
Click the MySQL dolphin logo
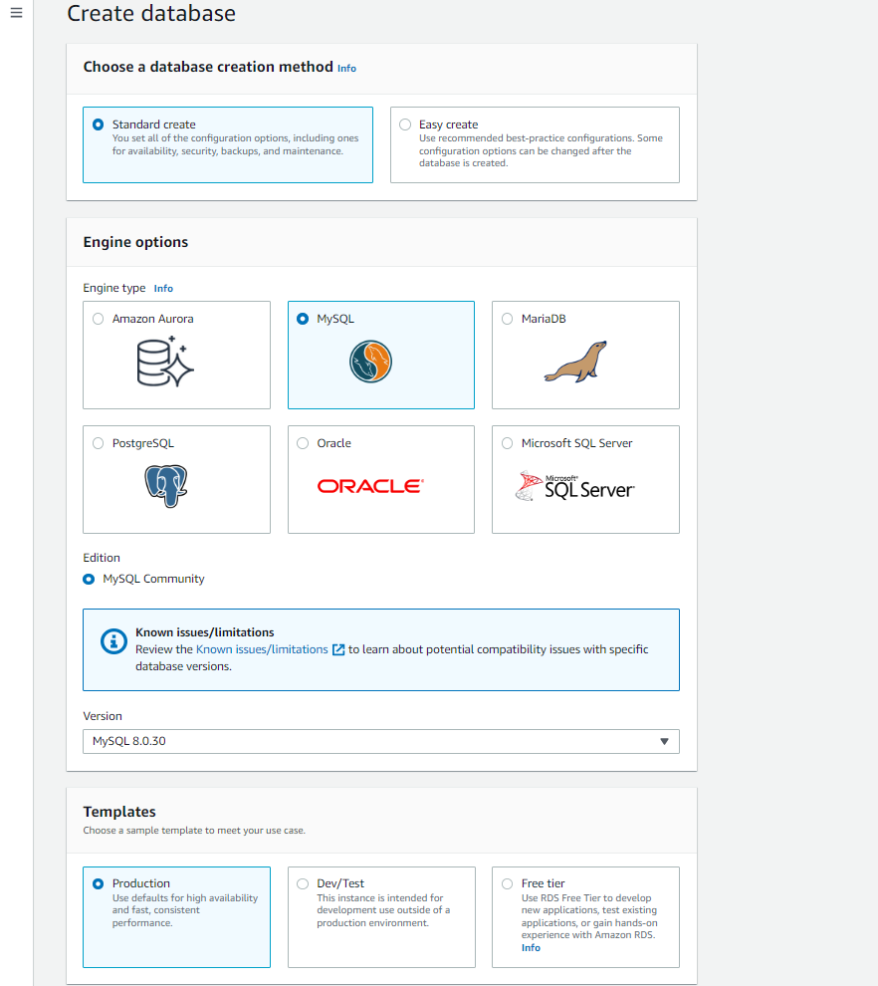tap(370, 362)
